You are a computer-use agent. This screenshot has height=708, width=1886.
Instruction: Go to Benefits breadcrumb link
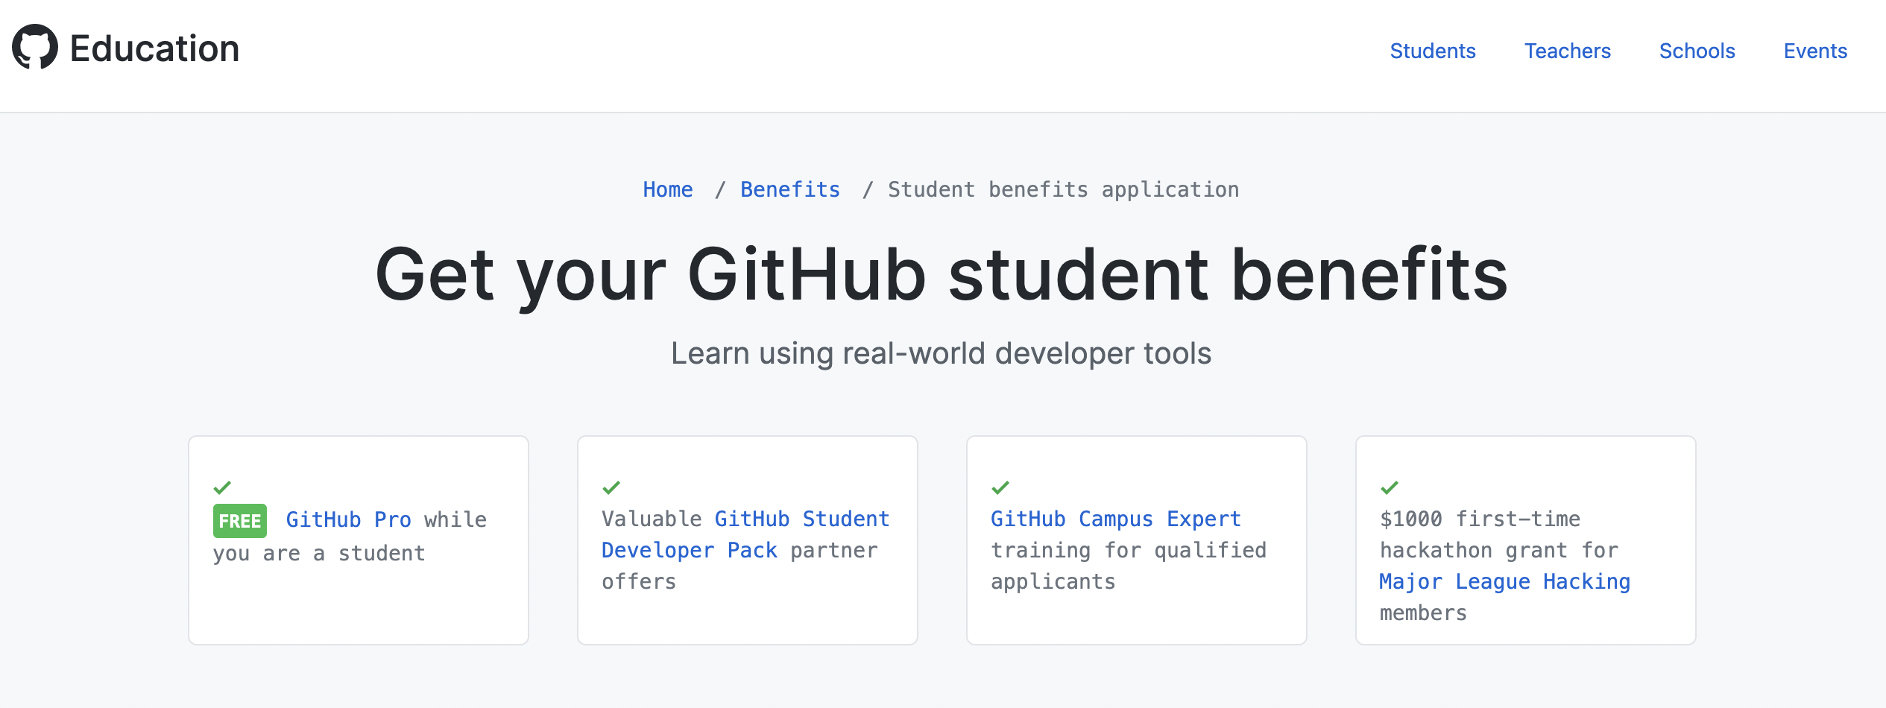pos(790,189)
